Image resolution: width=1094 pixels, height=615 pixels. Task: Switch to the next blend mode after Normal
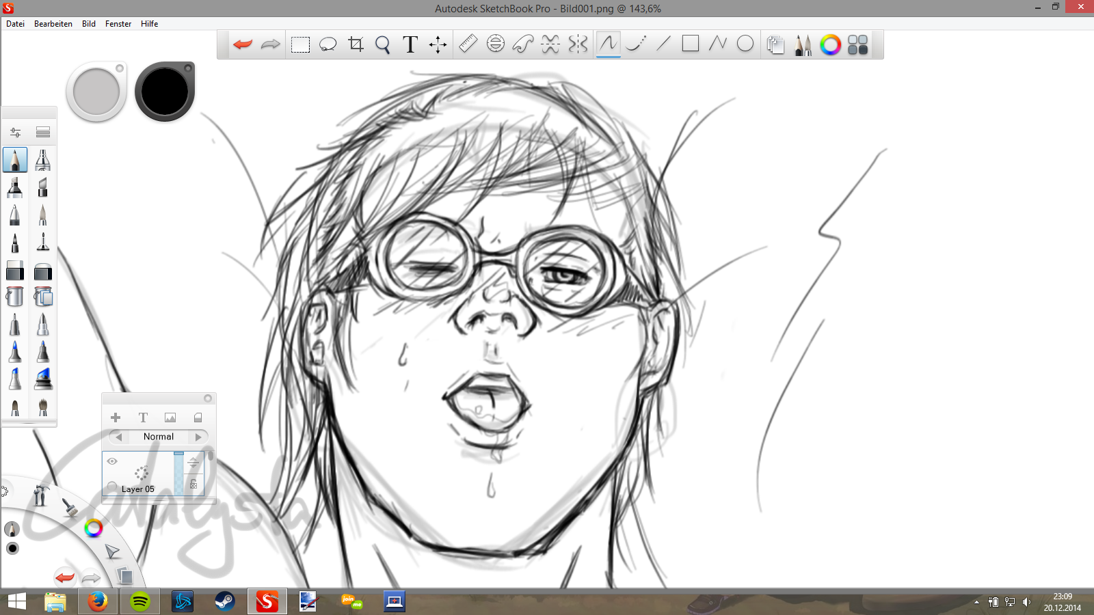tap(199, 437)
